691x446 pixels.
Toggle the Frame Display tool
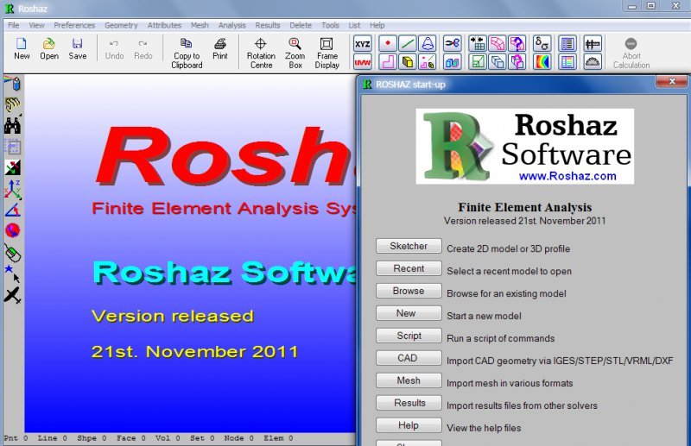327,53
